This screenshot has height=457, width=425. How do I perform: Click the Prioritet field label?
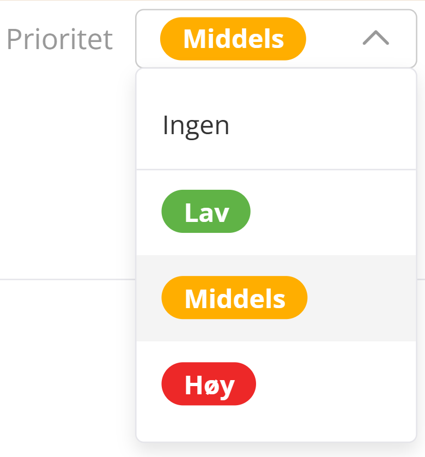[59, 39]
